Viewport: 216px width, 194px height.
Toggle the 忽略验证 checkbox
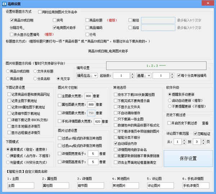tap(196, 134)
